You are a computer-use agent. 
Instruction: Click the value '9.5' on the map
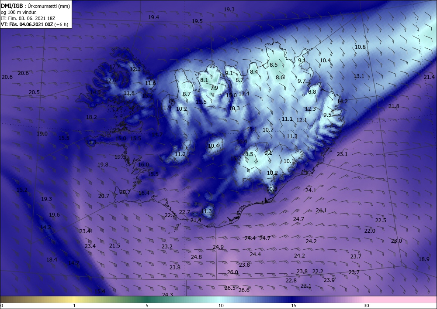[x=327, y=115]
